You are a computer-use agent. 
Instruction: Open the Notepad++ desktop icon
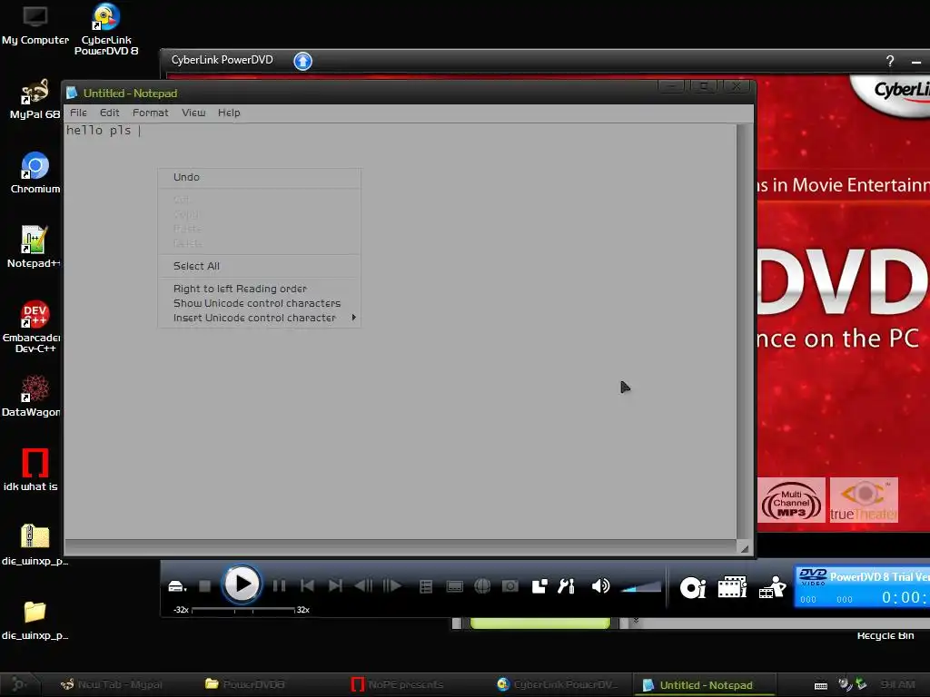pyautogui.click(x=34, y=247)
